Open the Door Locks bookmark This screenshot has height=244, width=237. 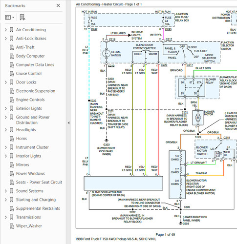click(x=26, y=82)
